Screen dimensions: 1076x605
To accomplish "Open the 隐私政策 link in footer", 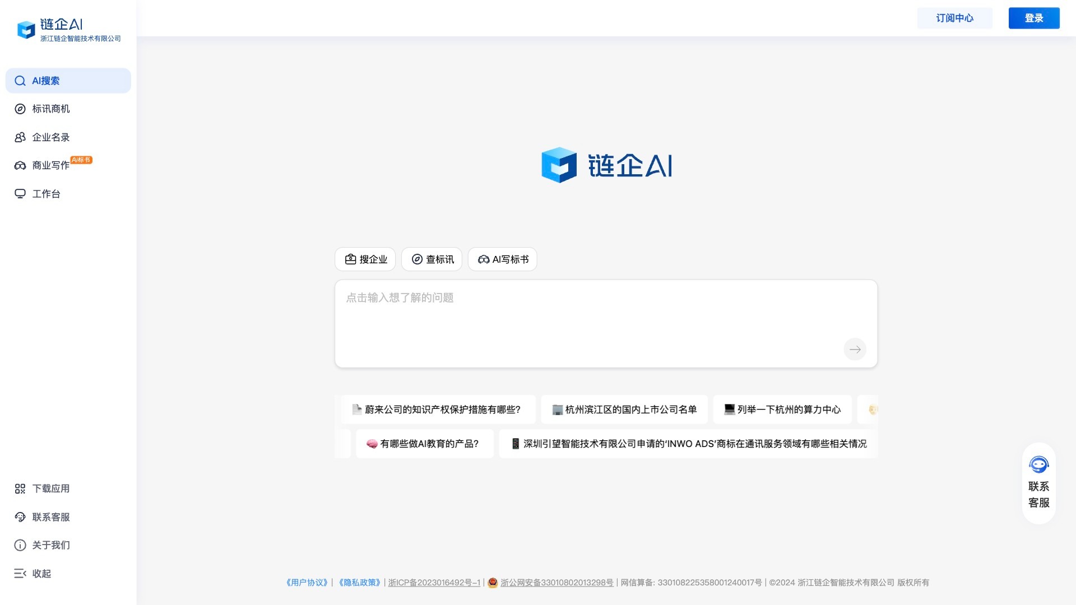I will pyautogui.click(x=359, y=583).
